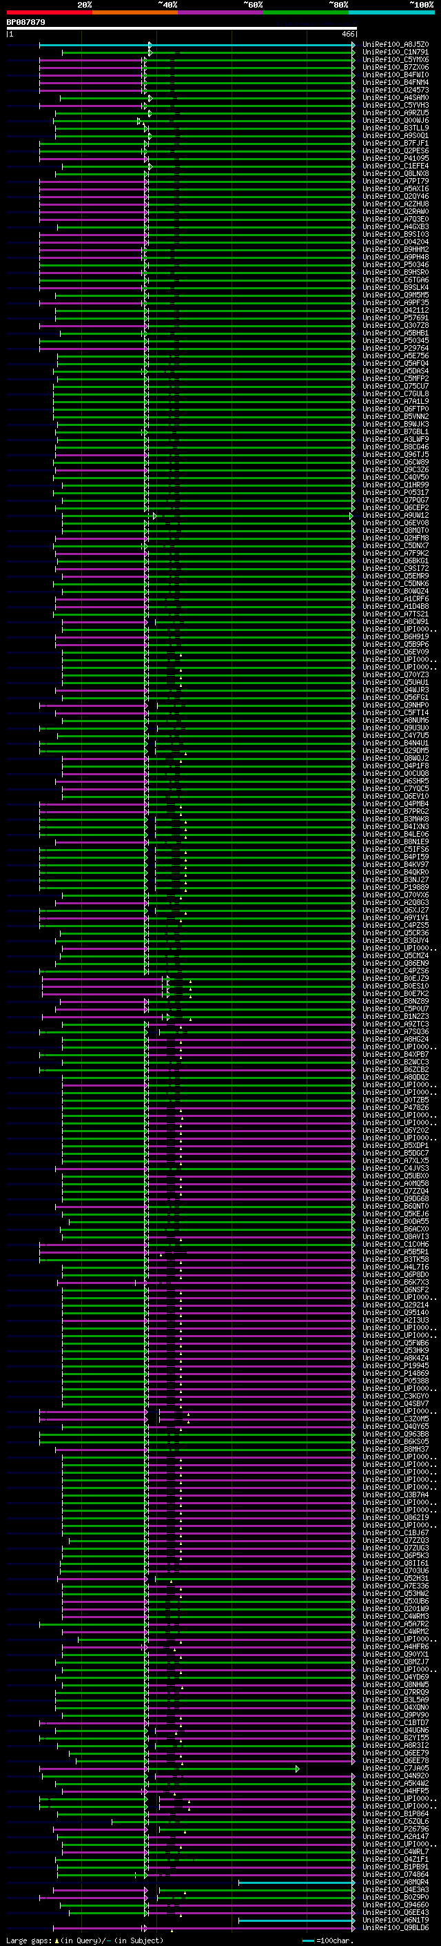Select hit label UniRef100_P50346
The image size is (441, 1946).
pos(396,264)
